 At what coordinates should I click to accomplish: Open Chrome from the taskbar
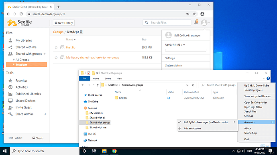click(x=114, y=151)
